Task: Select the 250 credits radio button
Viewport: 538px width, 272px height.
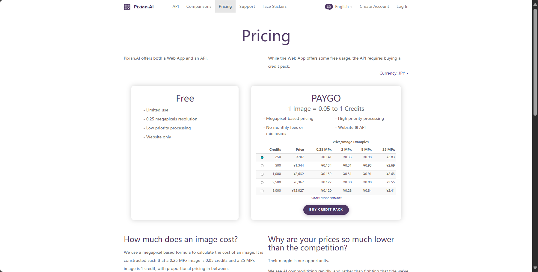Action: pos(262,157)
